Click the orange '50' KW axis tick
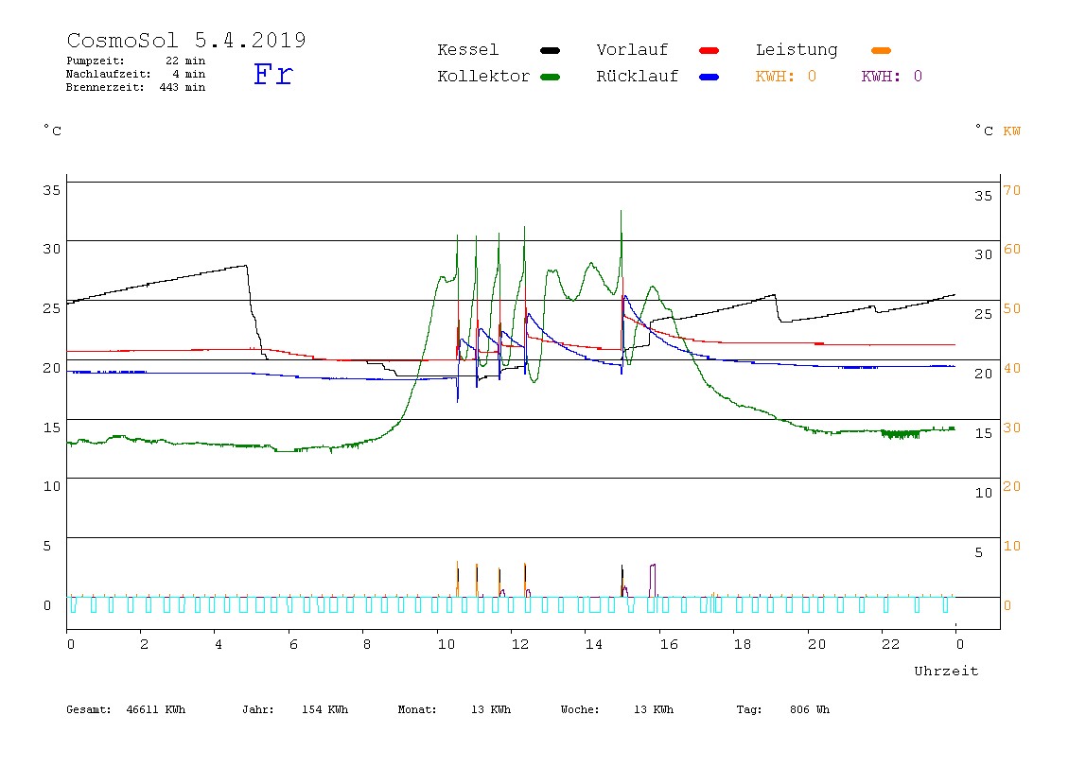Screen dimensions: 1086x768 click(x=1012, y=309)
